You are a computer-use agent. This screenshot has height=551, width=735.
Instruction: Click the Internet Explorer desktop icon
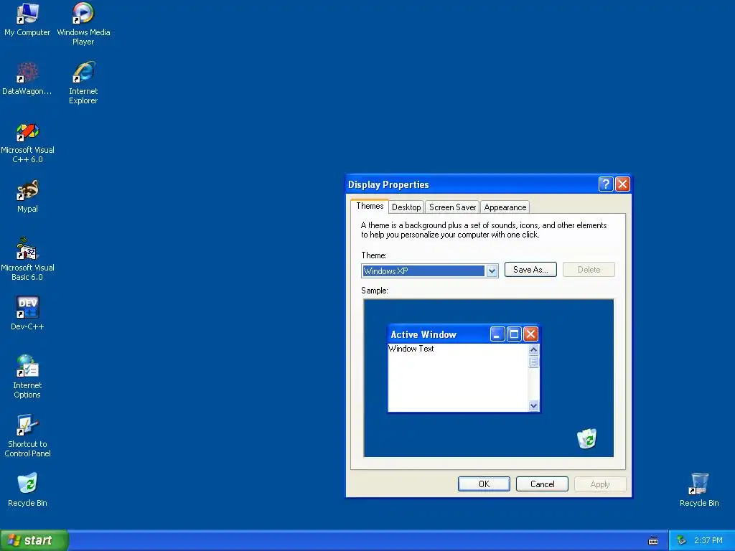pos(83,83)
